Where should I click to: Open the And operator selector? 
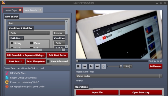(x=36, y=23)
